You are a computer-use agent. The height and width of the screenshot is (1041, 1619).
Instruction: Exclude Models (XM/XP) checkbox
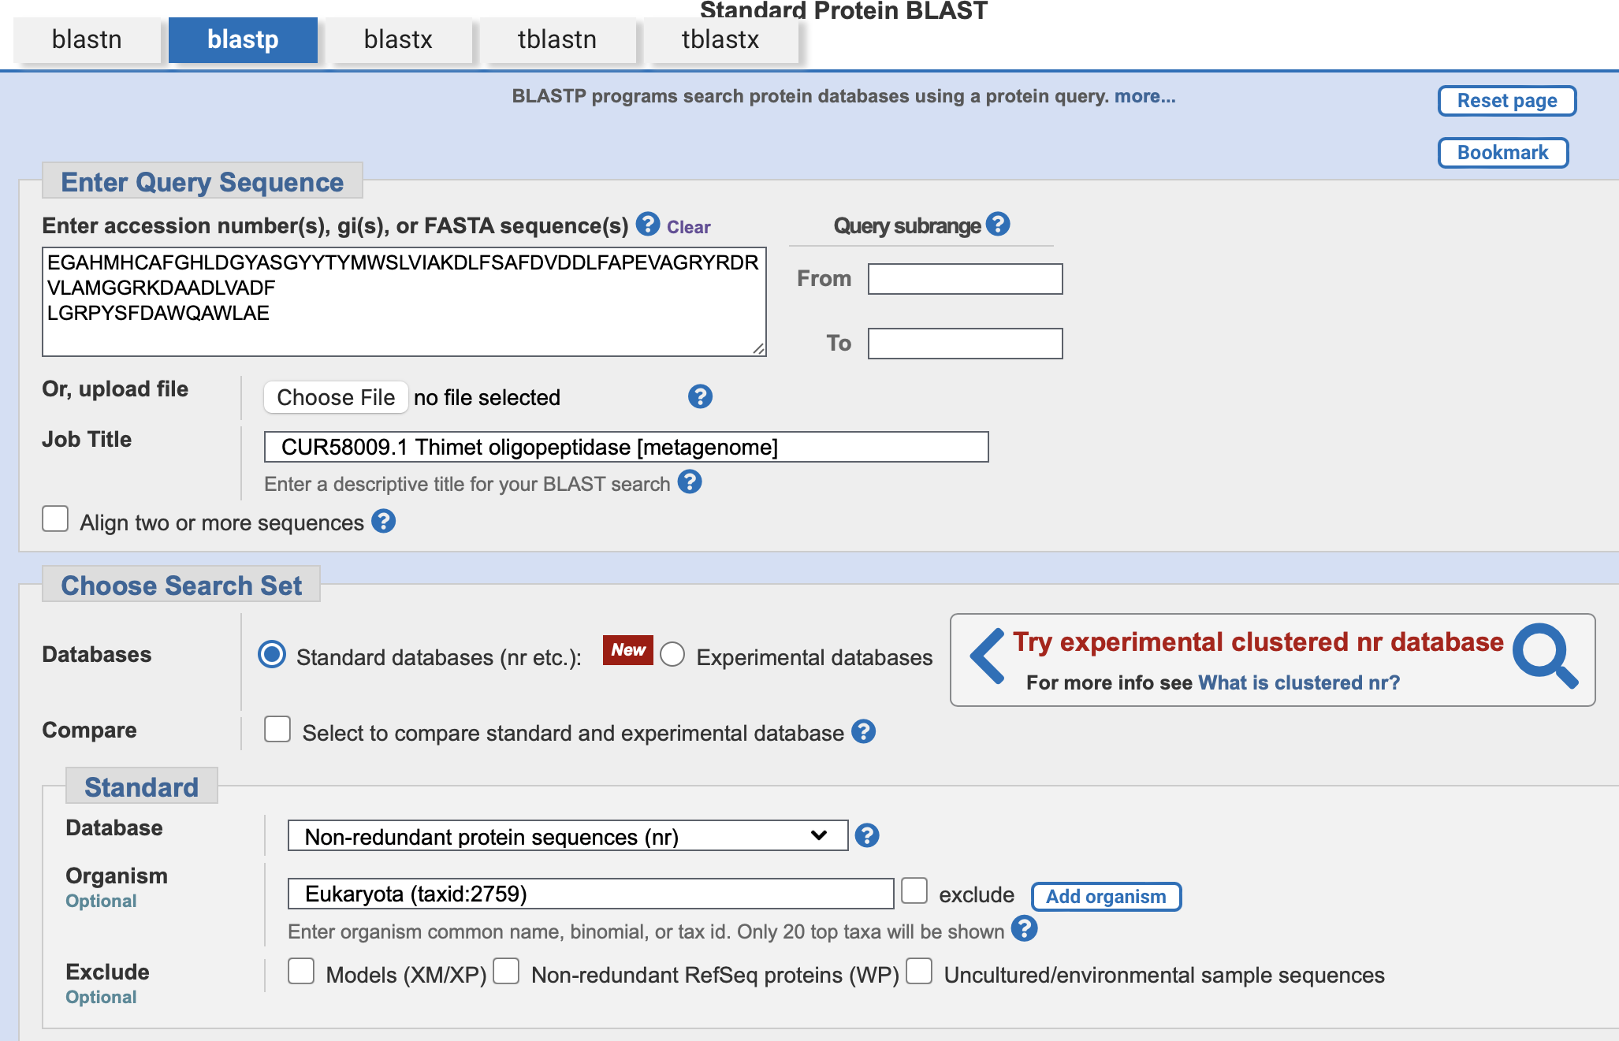pyautogui.click(x=301, y=971)
